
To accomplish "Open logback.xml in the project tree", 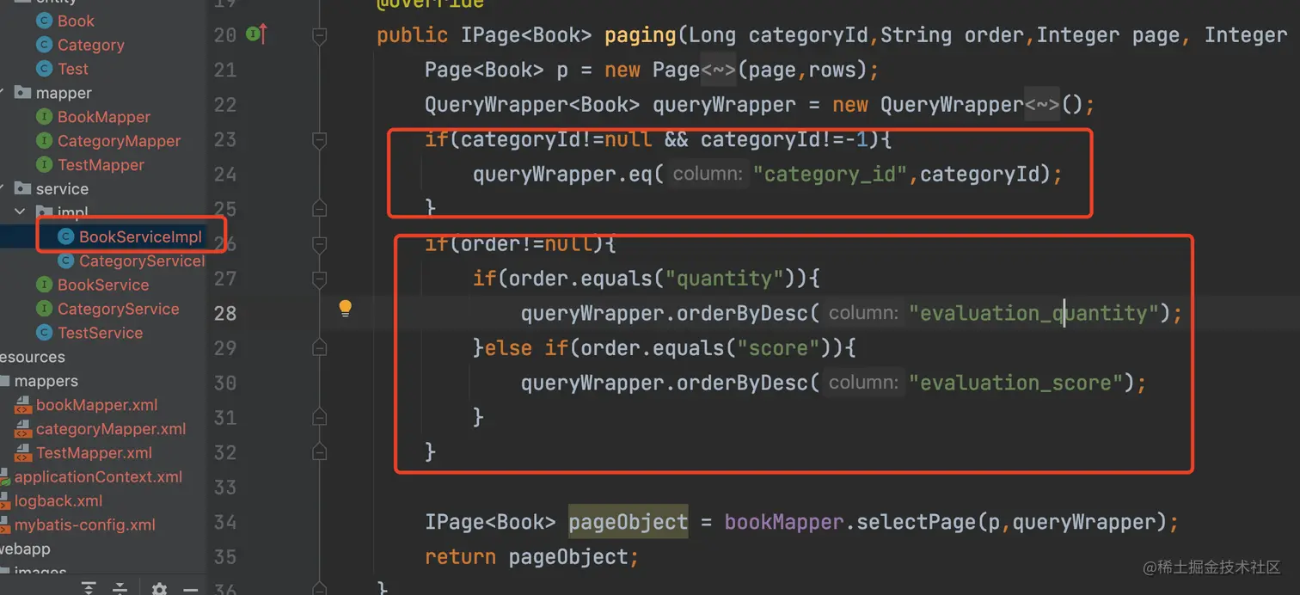I will click(x=58, y=501).
